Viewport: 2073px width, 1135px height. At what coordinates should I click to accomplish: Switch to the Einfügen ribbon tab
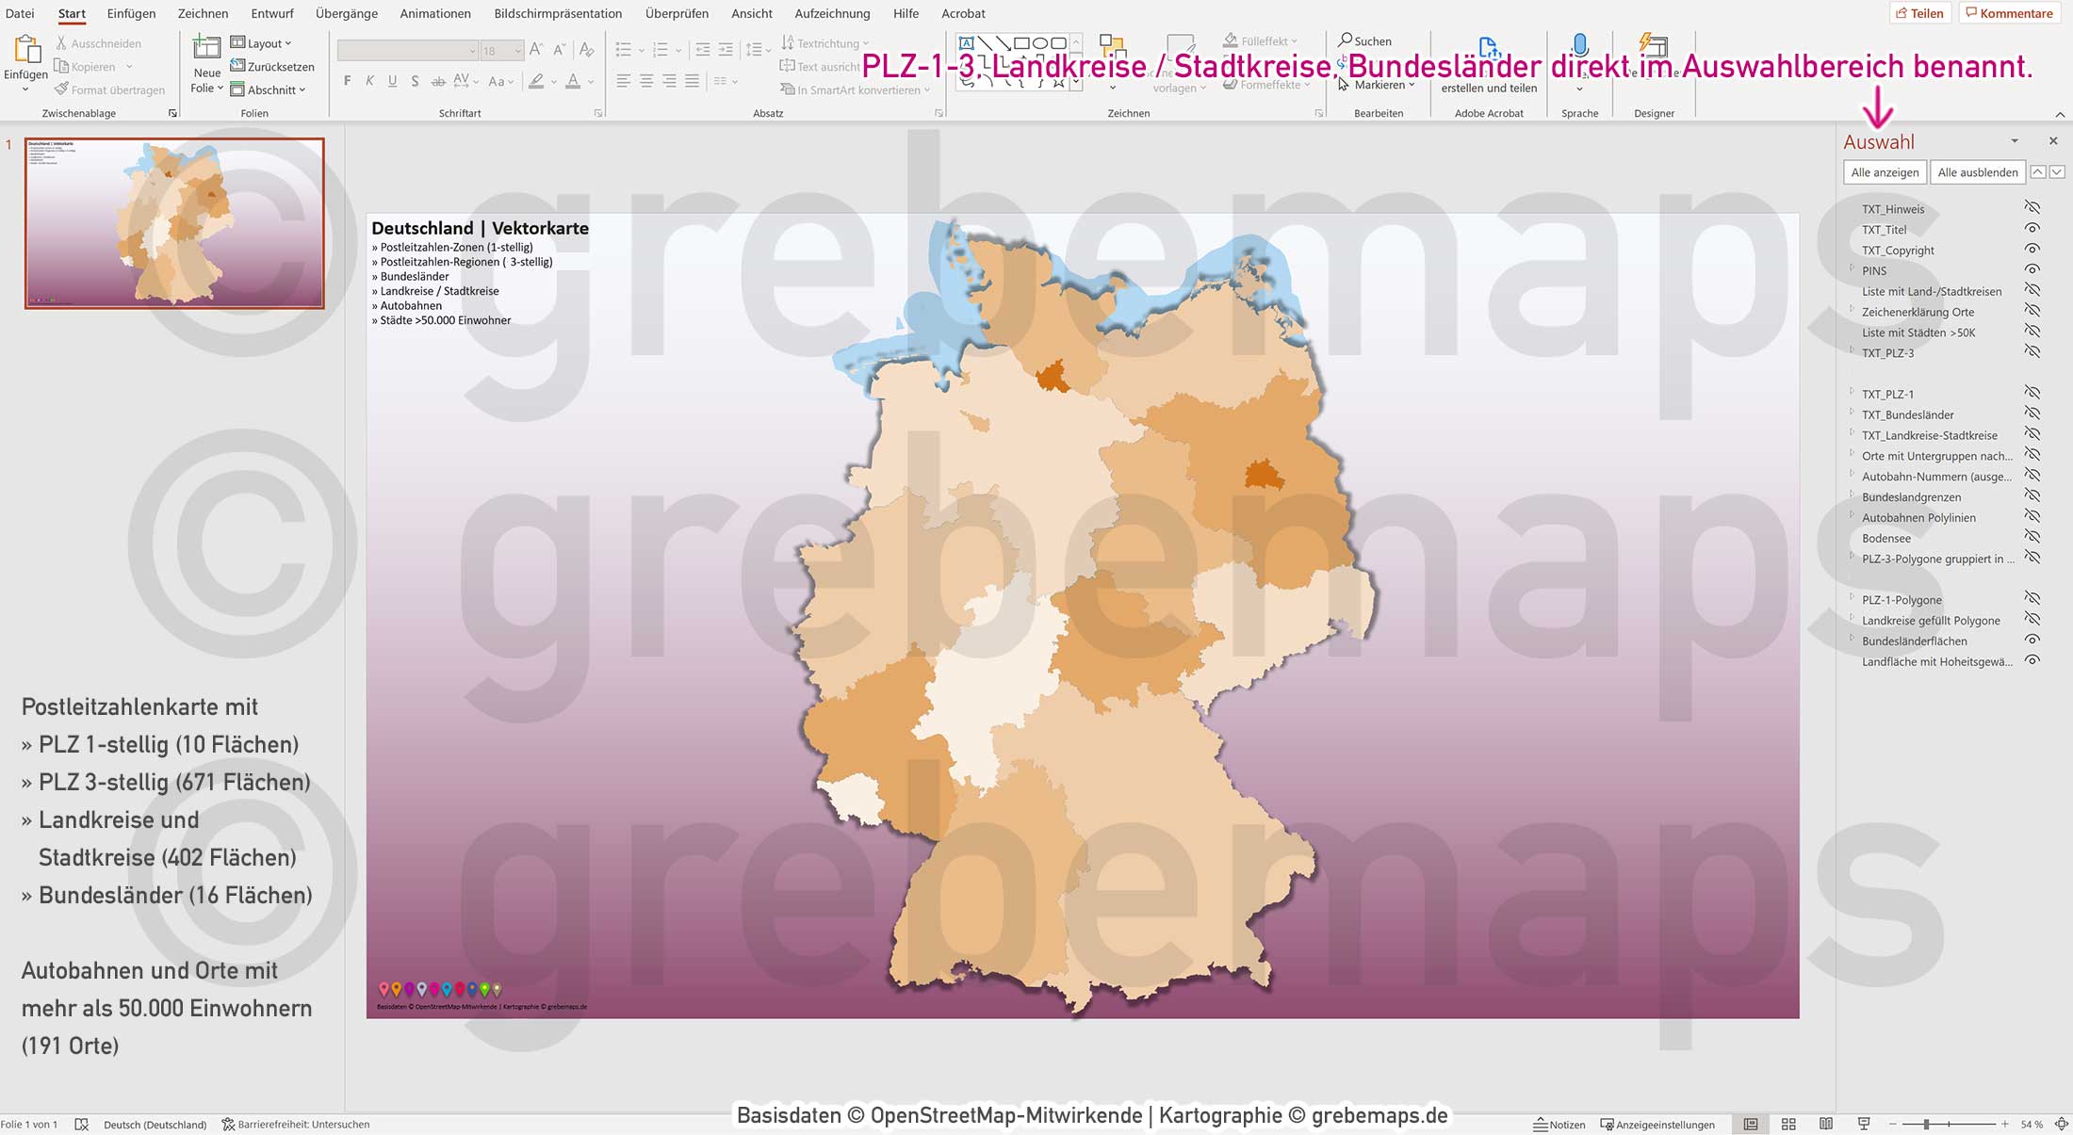pos(131,13)
